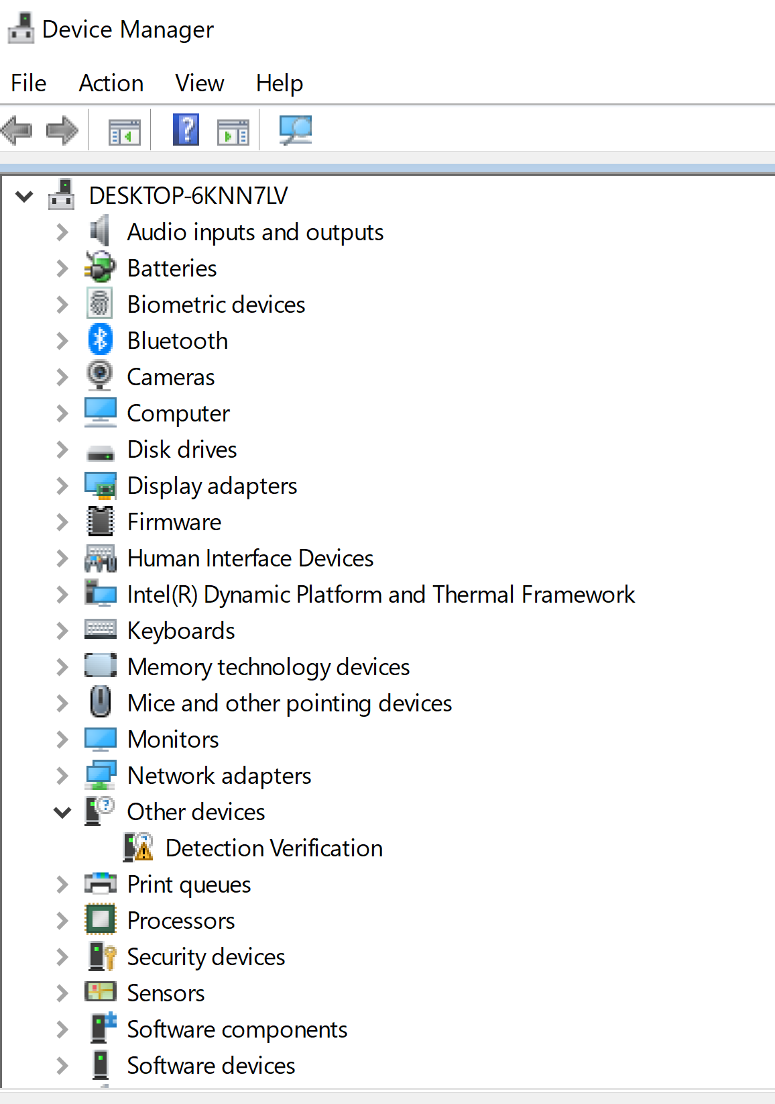This screenshot has width=775, height=1104.
Task: Click the blue Help question mark icon
Action: coord(186,130)
